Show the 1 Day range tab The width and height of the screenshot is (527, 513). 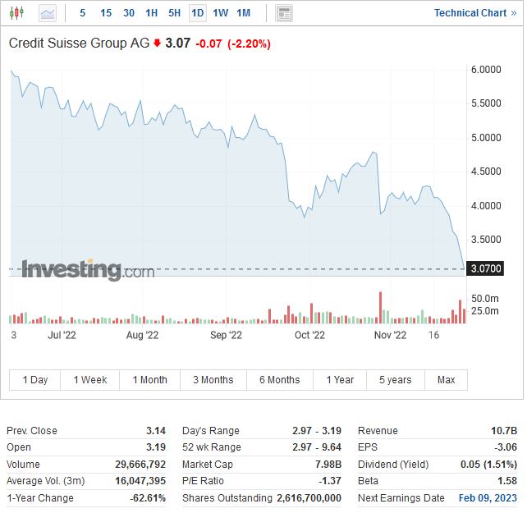tap(35, 380)
